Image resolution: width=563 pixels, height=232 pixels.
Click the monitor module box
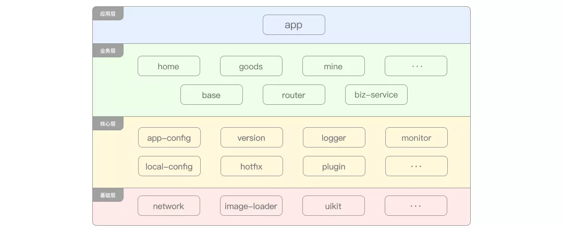tap(417, 138)
